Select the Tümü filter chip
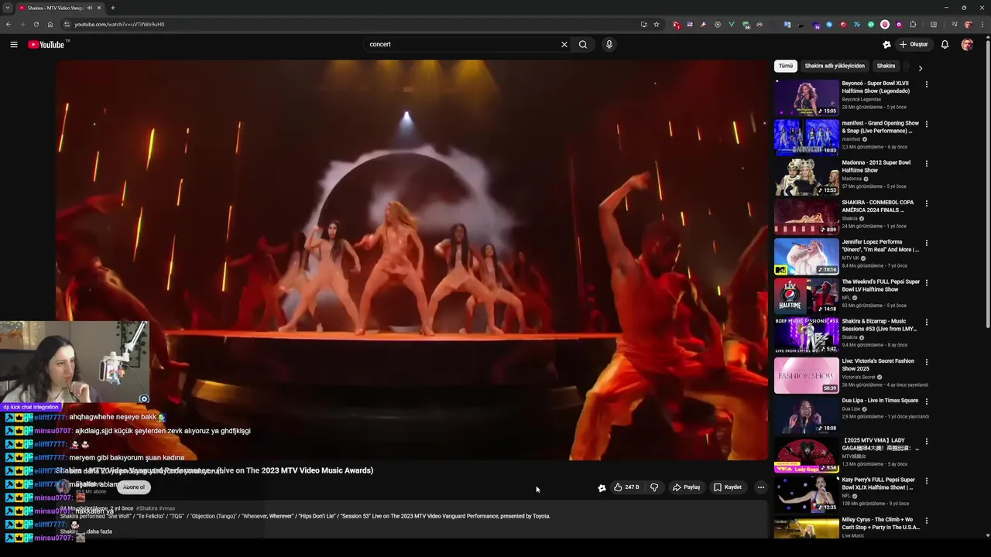This screenshot has width=991, height=557. point(785,66)
